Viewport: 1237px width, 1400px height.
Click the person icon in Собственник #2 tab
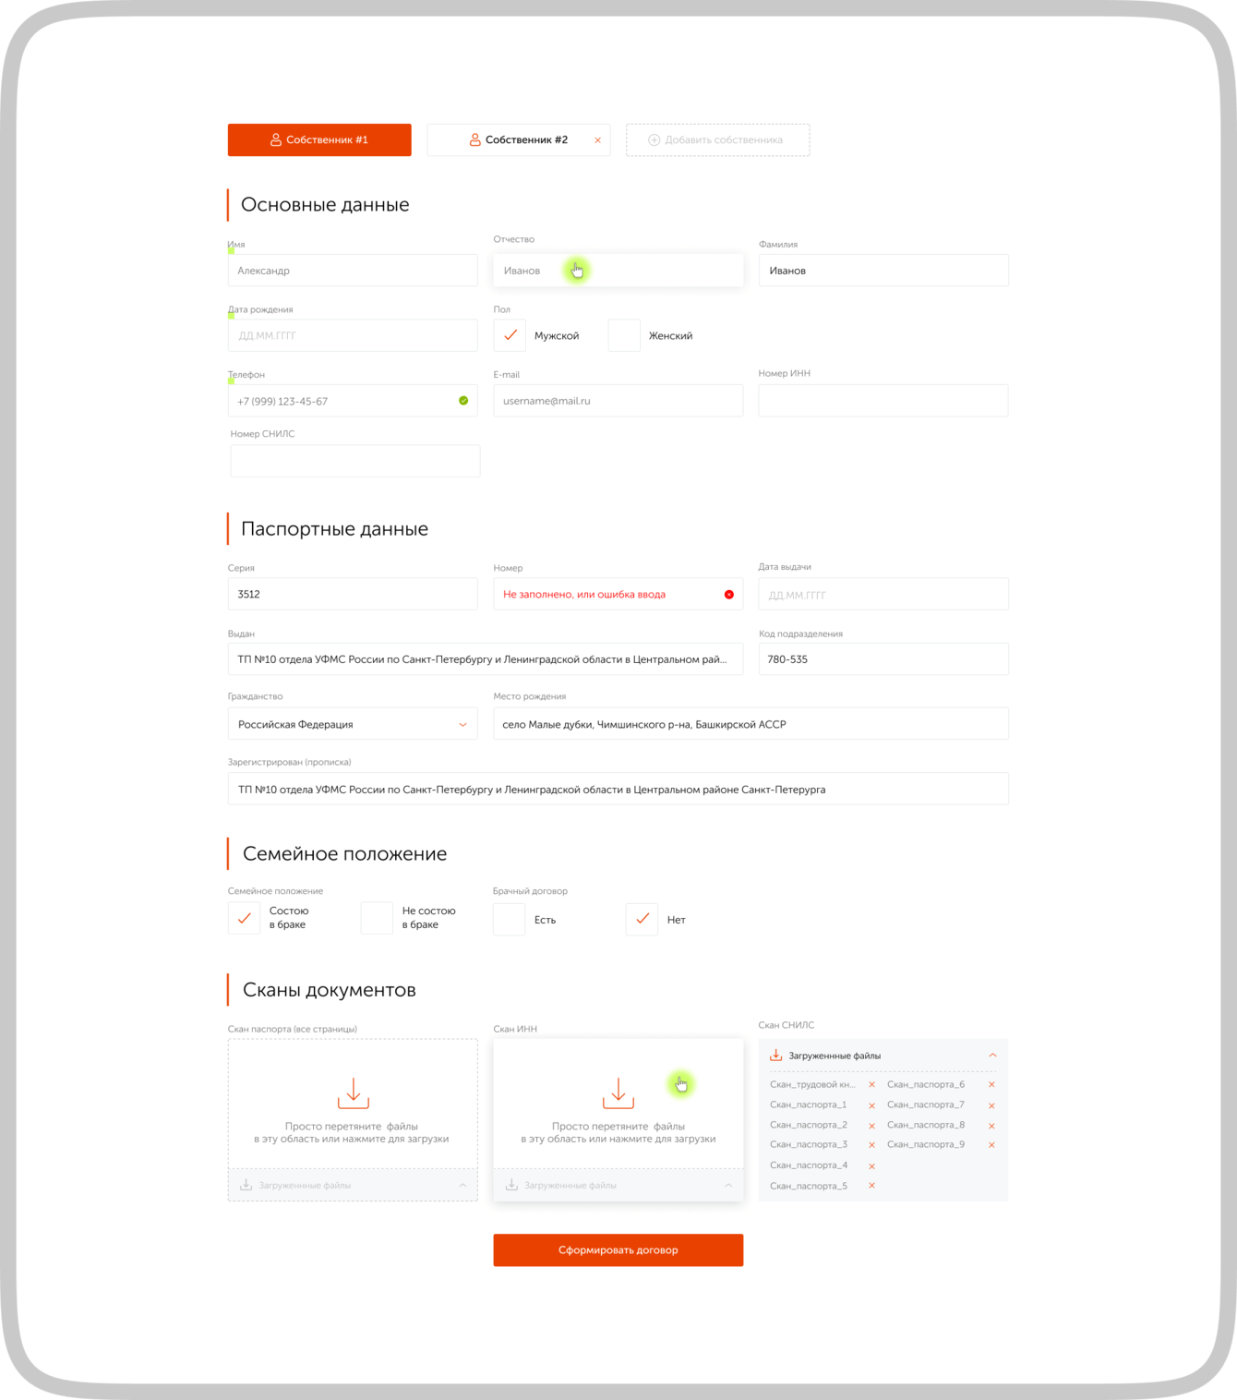pos(474,140)
